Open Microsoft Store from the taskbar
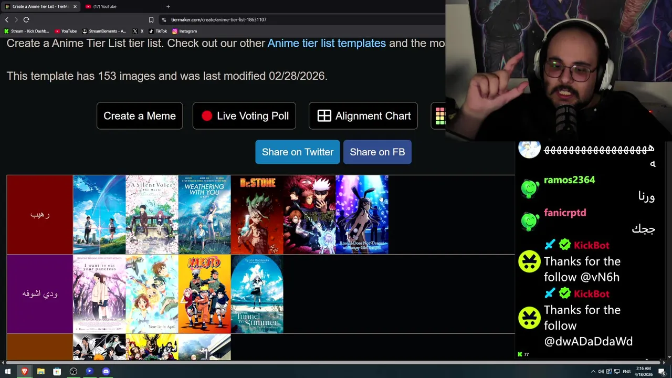This screenshot has height=378, width=672. (57, 371)
